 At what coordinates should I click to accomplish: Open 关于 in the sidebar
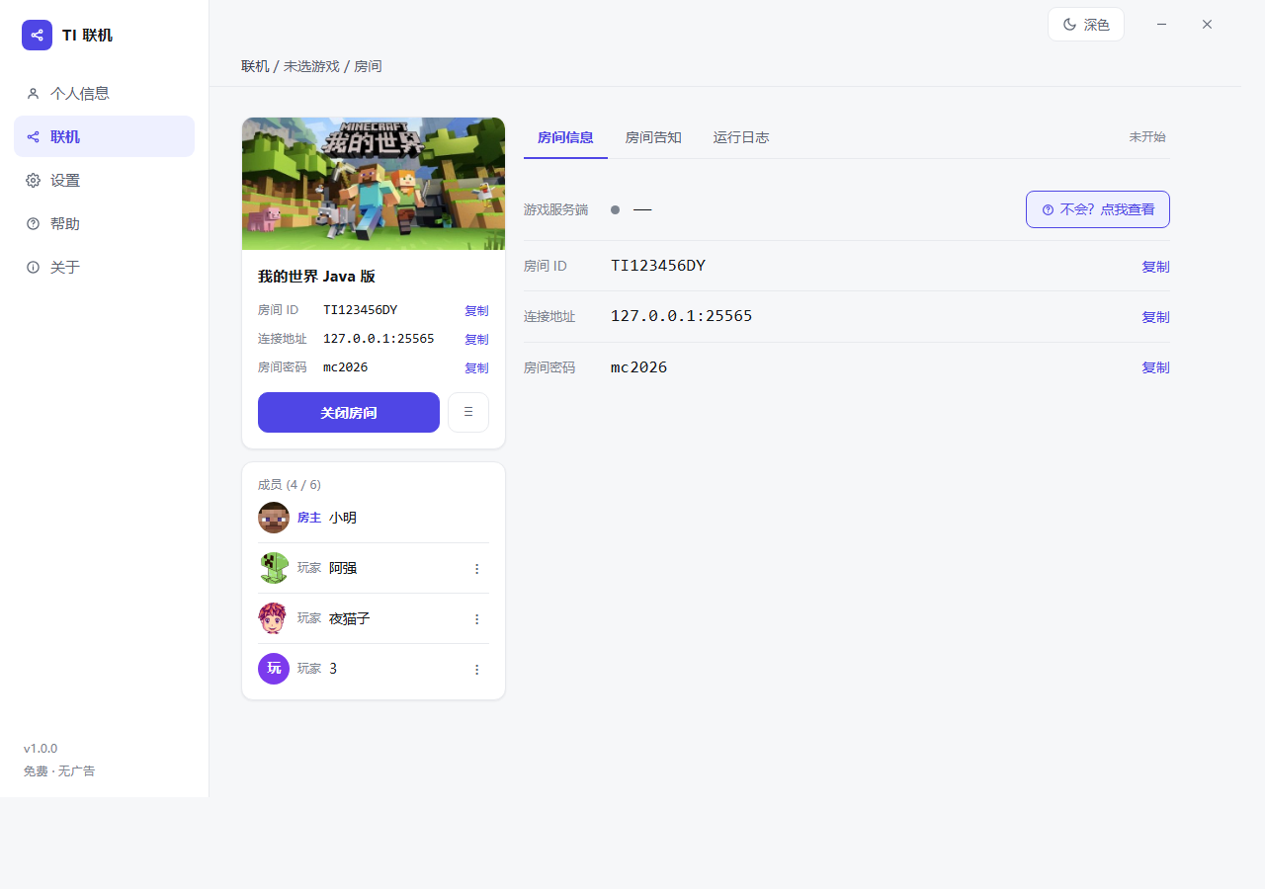point(104,267)
